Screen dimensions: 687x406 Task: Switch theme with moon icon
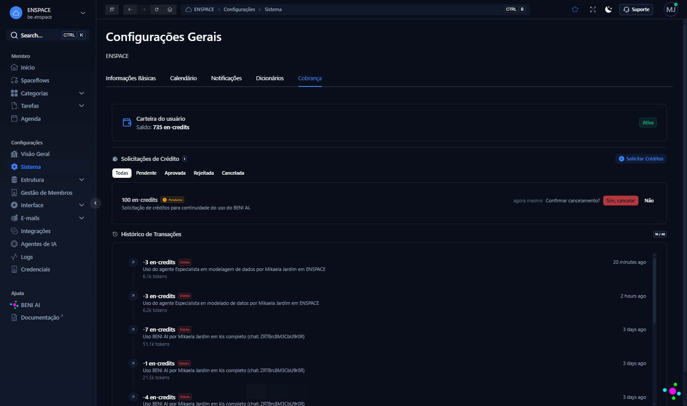(x=609, y=9)
